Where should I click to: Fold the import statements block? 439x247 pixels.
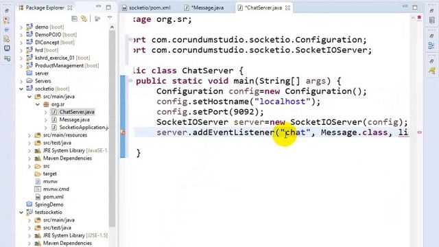[130, 40]
